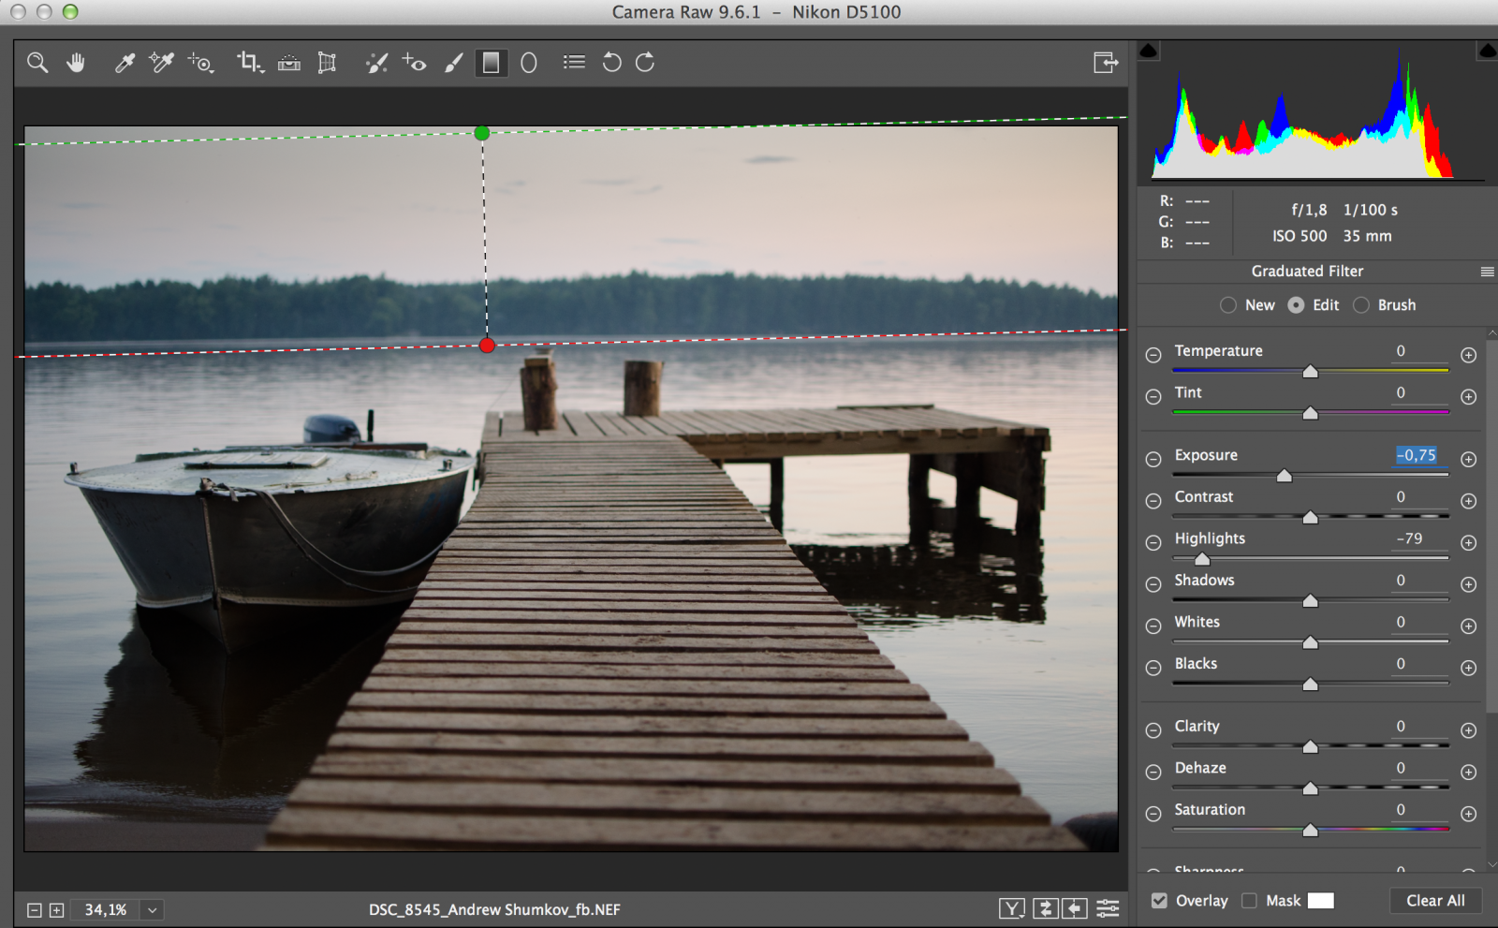Open the before/after preview Y menu
The height and width of the screenshot is (928, 1498).
(1011, 908)
